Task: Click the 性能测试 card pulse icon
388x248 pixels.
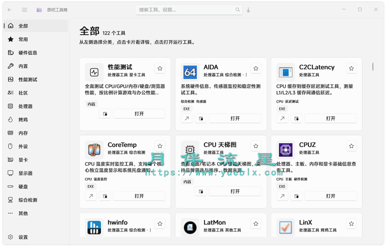Action: tap(94, 72)
